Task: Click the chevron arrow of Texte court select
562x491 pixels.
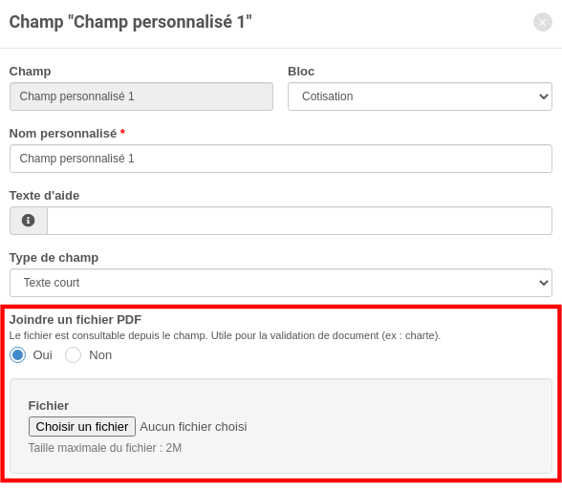Action: [x=543, y=283]
